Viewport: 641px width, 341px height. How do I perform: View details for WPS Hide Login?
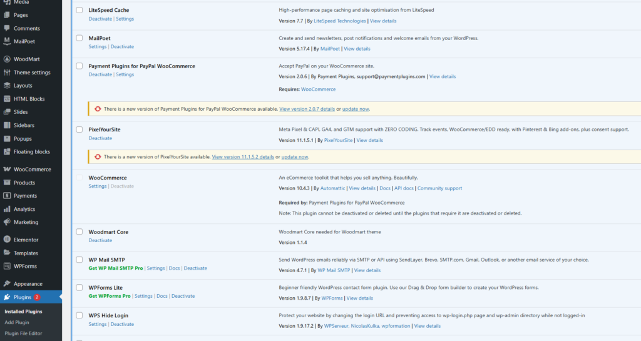click(427, 326)
